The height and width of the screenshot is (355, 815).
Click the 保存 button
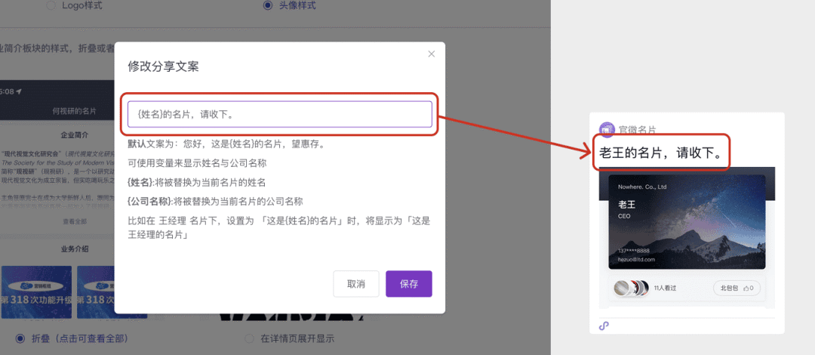pyautogui.click(x=408, y=284)
